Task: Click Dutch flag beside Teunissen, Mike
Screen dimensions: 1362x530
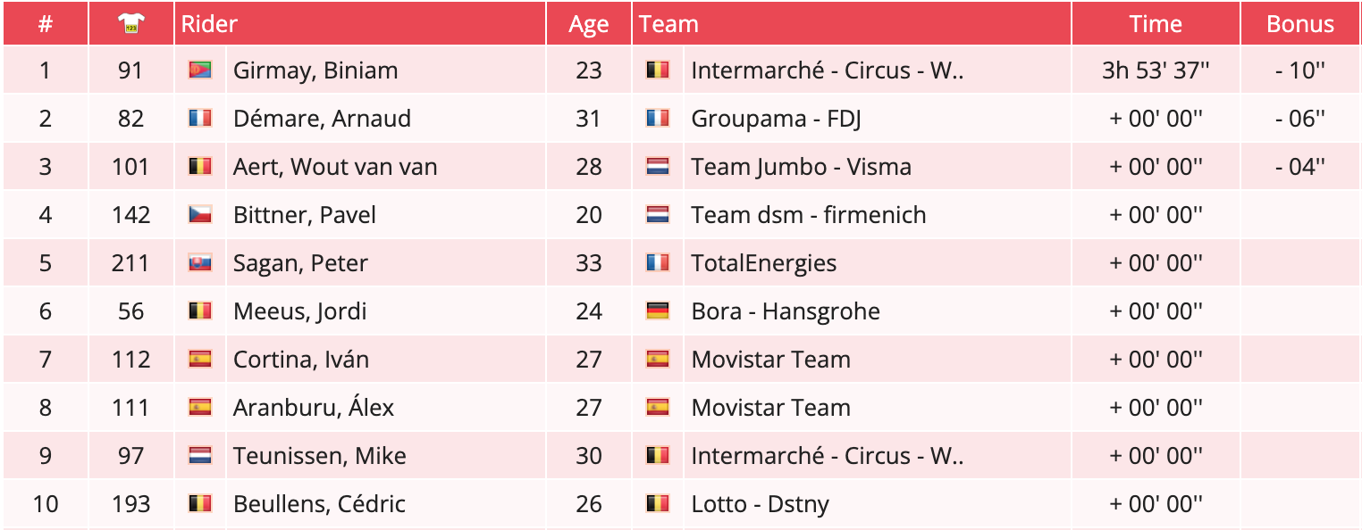Action: pyautogui.click(x=199, y=455)
